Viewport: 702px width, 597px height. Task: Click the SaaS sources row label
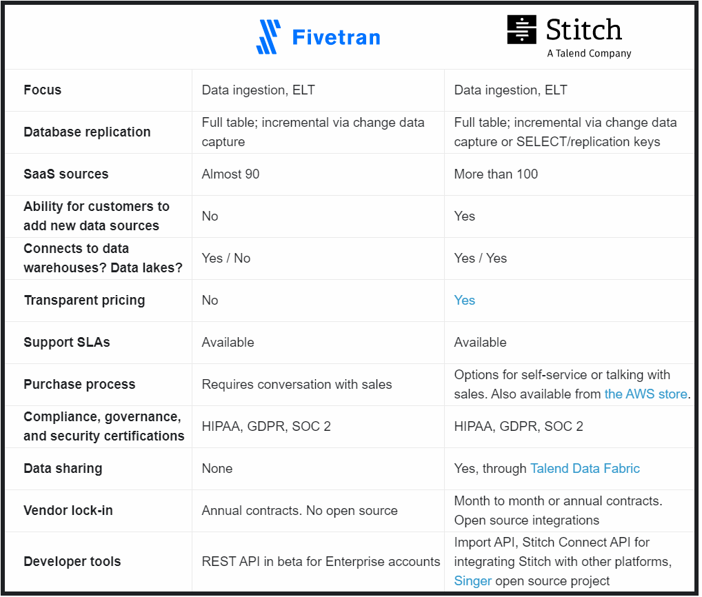pyautogui.click(x=66, y=174)
